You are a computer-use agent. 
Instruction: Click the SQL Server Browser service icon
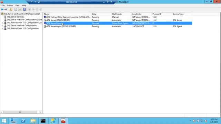(x=45, y=23)
